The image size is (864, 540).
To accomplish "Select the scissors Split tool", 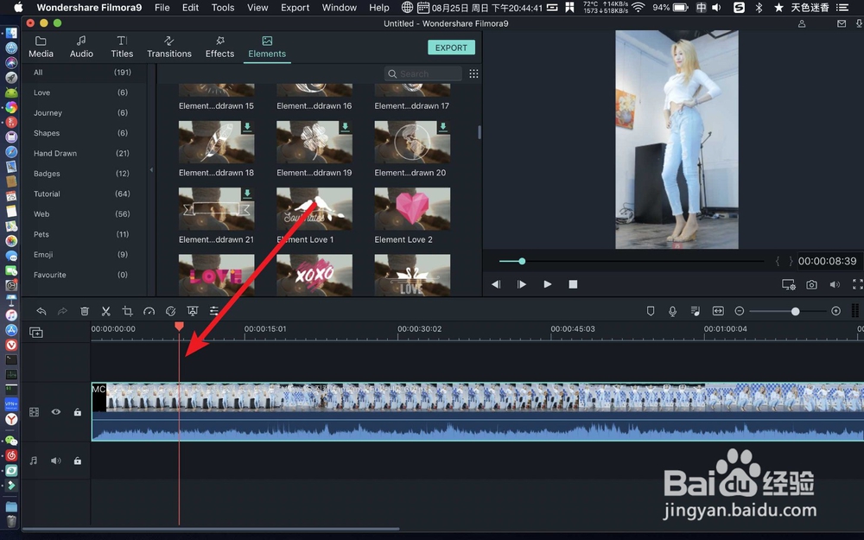I will [x=105, y=311].
